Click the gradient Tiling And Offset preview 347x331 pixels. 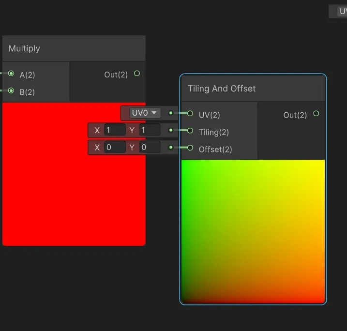point(253,231)
